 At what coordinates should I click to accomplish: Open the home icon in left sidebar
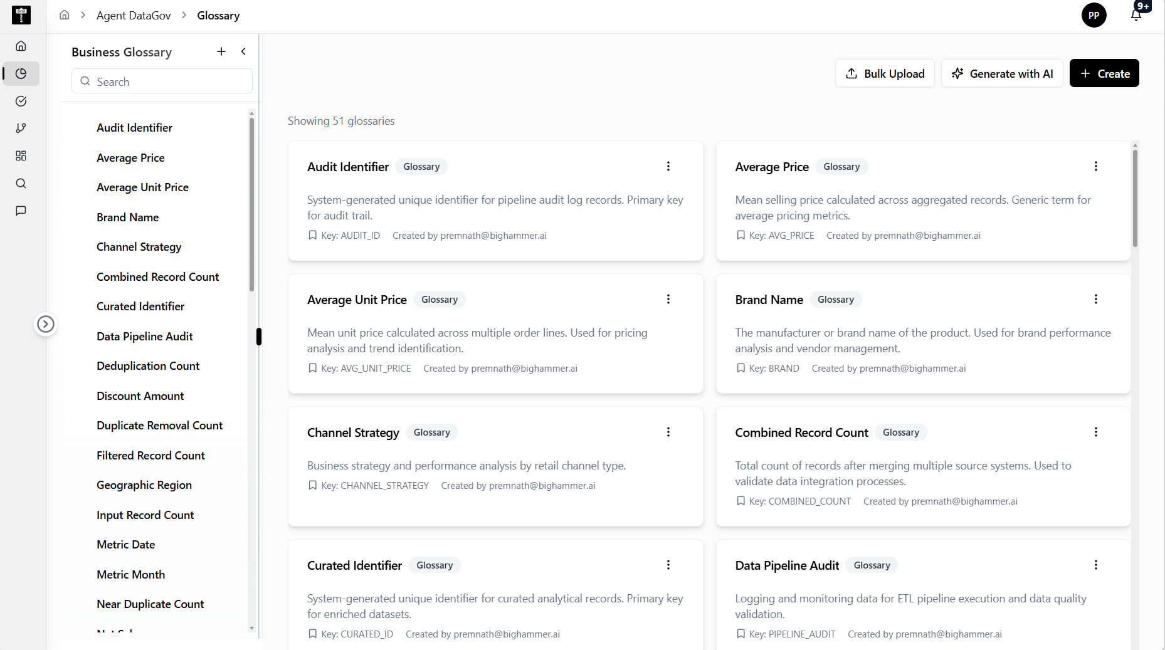coord(21,46)
